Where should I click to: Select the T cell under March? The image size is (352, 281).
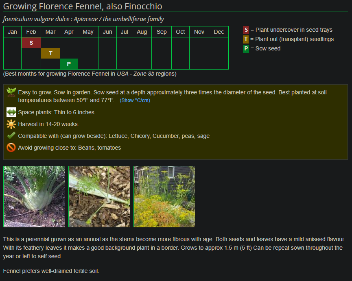tap(50, 53)
